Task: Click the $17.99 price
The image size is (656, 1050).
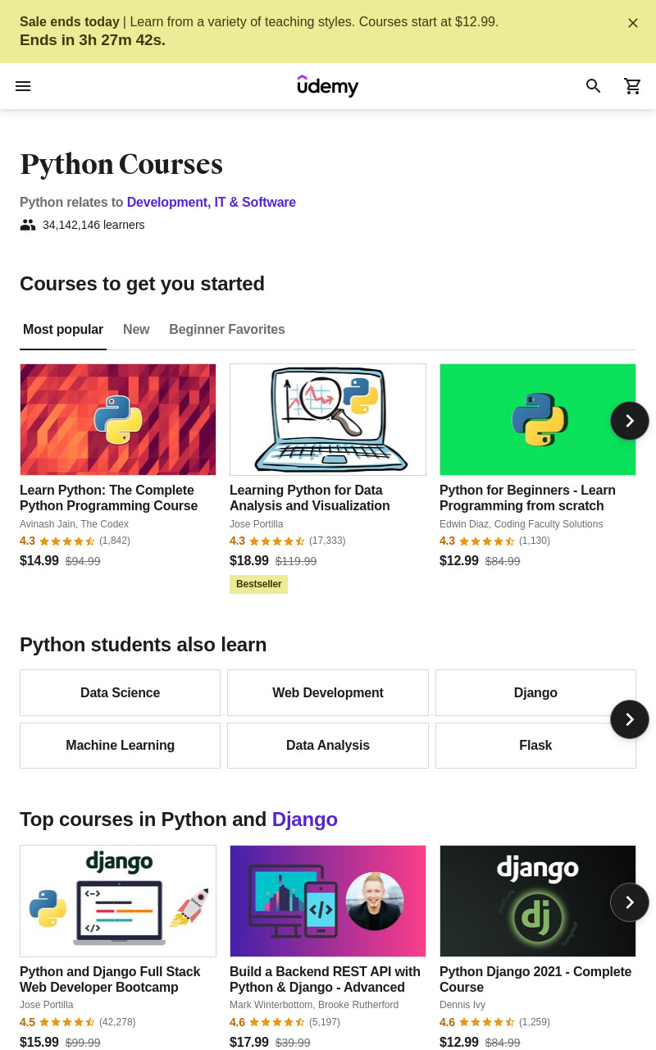Action: [x=249, y=1042]
